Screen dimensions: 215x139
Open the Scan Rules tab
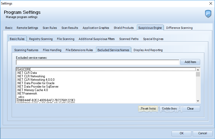pos(50,28)
